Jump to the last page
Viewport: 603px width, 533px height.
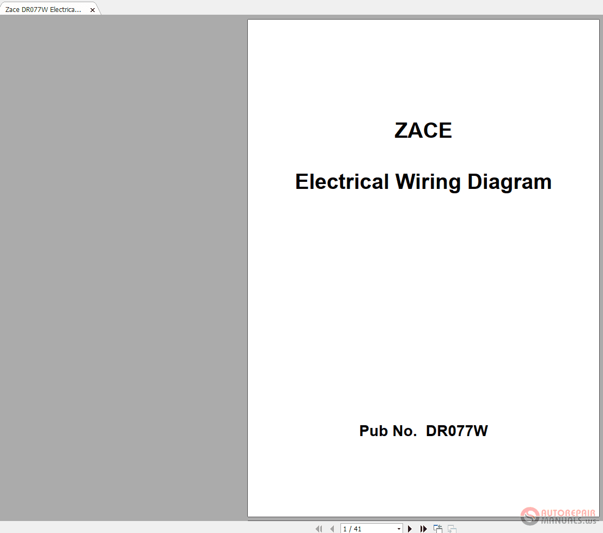[423, 529]
